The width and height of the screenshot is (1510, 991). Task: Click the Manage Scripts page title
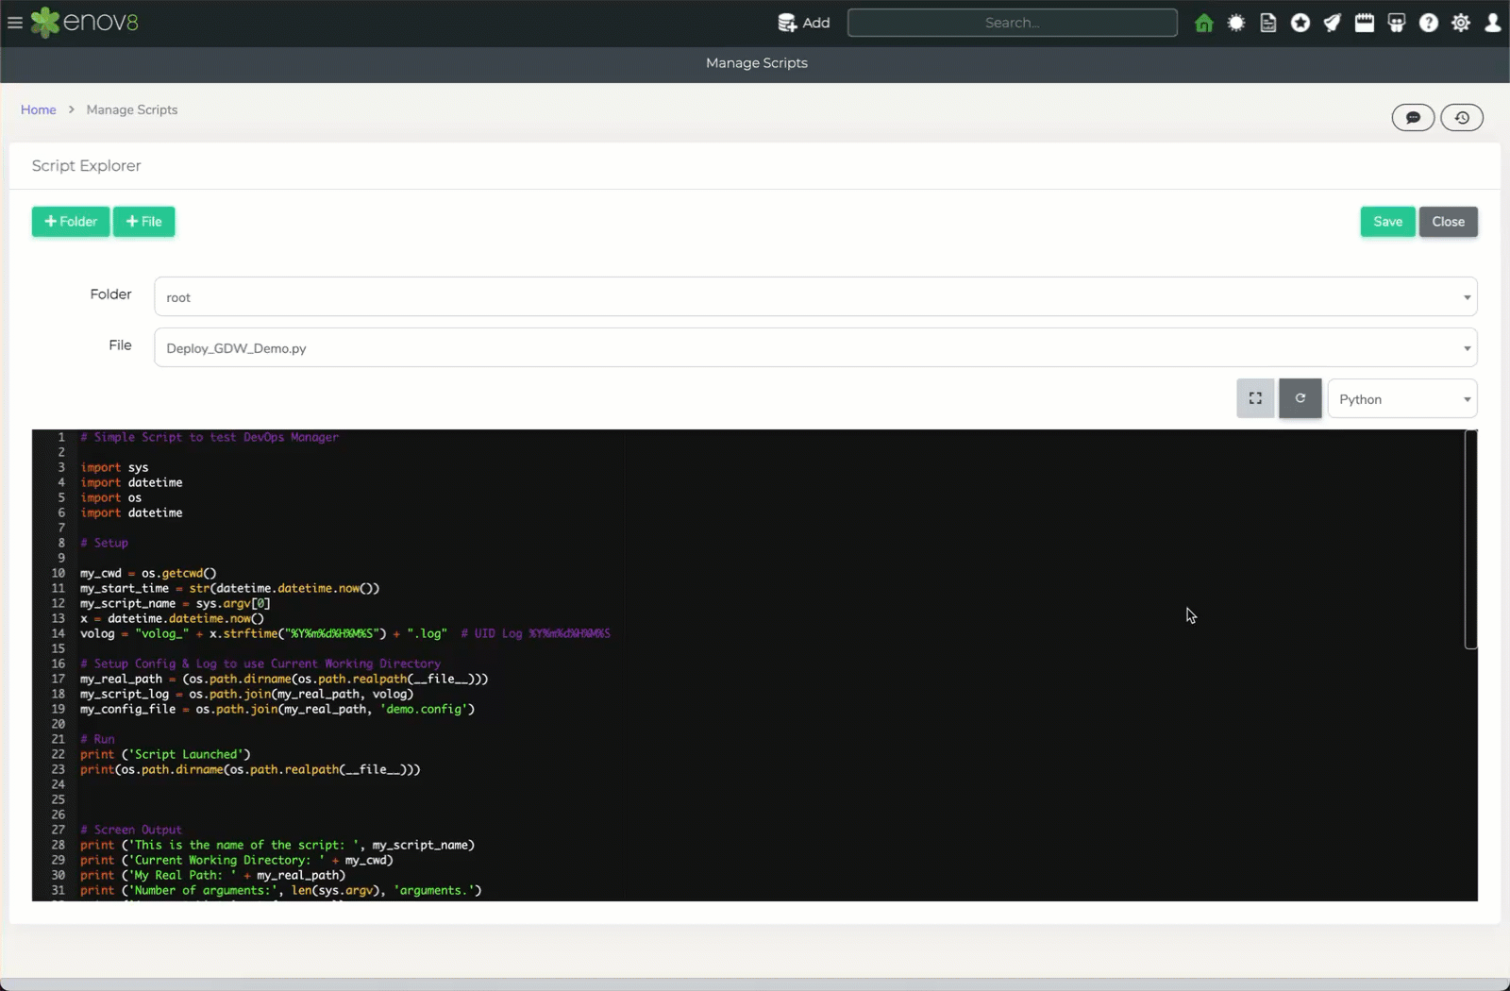[757, 63]
